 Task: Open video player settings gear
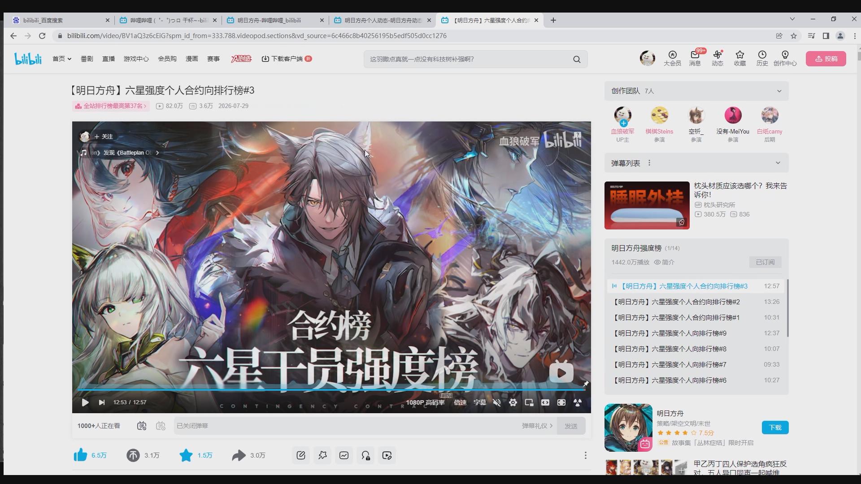(x=513, y=402)
